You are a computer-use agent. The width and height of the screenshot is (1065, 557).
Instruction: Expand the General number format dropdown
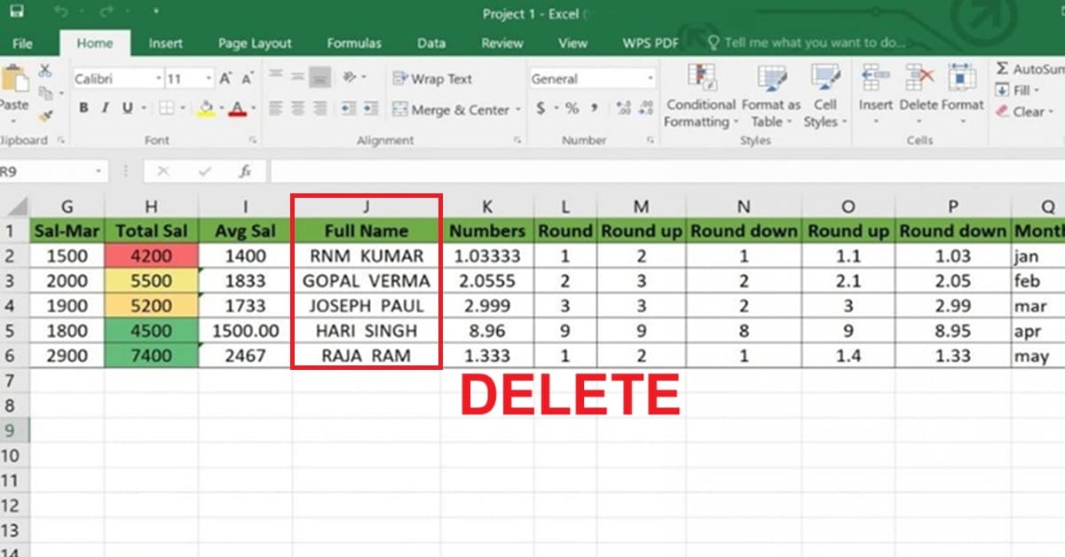pyautogui.click(x=651, y=78)
